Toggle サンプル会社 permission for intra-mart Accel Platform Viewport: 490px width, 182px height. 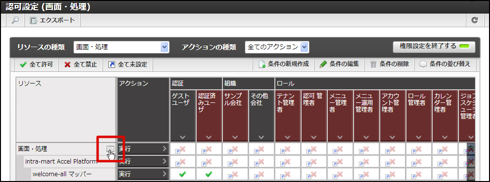(236, 162)
